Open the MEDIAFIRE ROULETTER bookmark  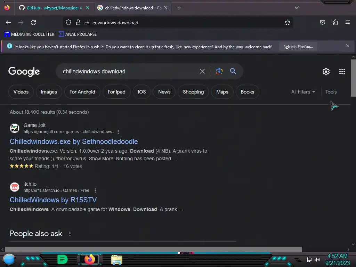click(x=29, y=34)
